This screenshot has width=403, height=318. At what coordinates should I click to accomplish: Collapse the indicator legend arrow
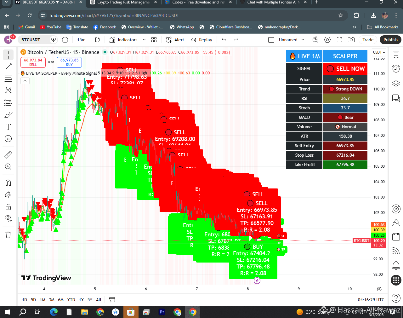[x=25, y=81]
